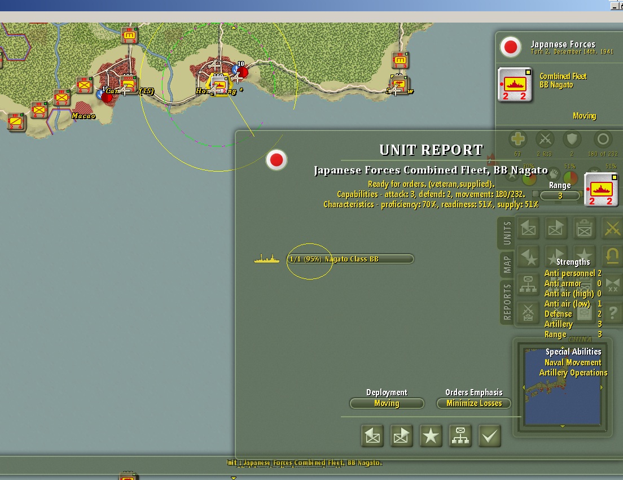Screen dimensions: 623x480
Task: Switch to the REPORTS side tab
Action: 507,302
